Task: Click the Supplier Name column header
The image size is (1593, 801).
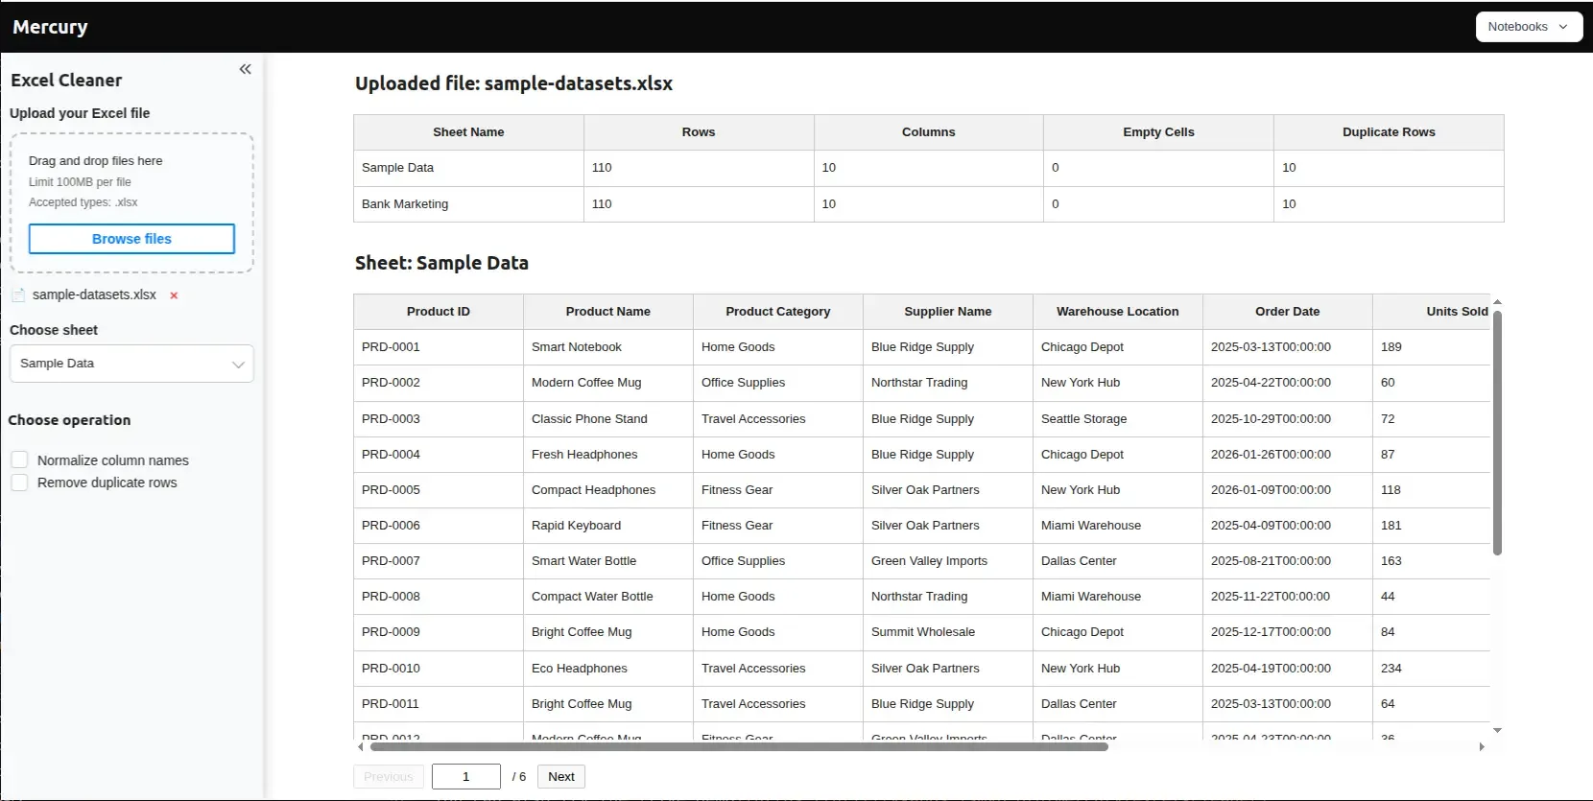Action: 948,312
